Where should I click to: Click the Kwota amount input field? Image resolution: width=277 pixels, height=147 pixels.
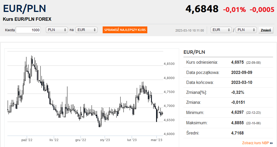(28, 30)
